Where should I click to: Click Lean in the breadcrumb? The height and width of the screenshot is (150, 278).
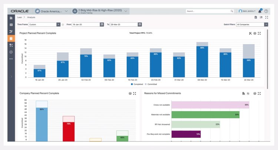[x=20, y=17]
